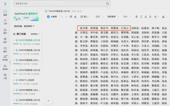Open the 新建 (new) sidebar button
Image resolution: width=170 pixels, height=106 pixels.
5,13
